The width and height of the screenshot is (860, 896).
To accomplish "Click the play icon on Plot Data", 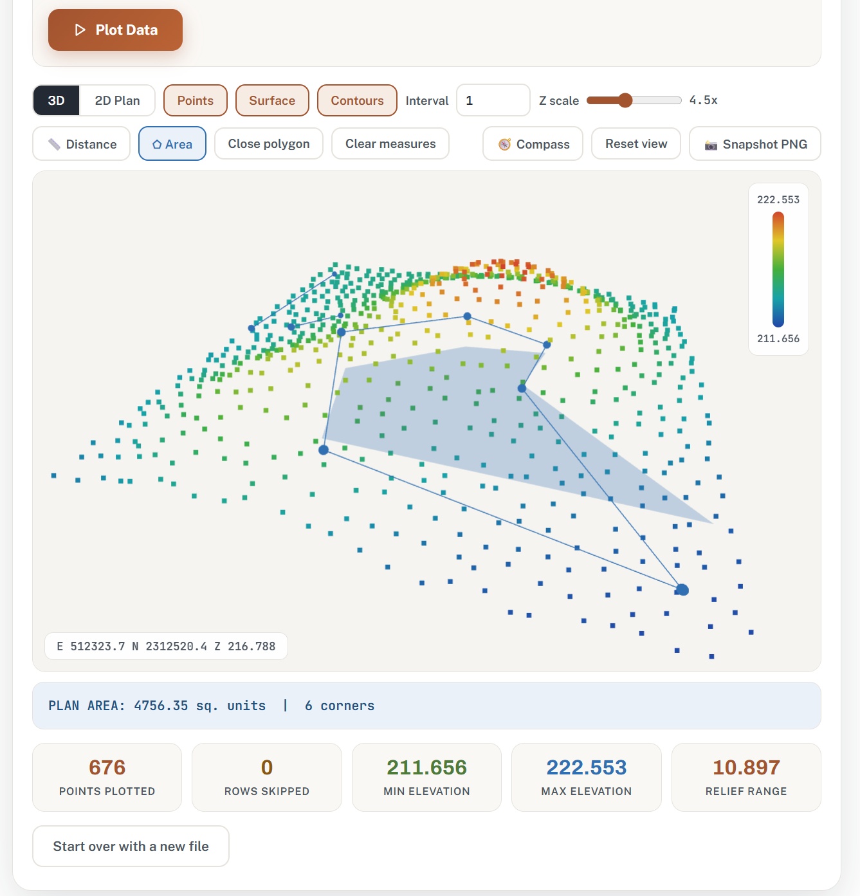I will (80, 30).
